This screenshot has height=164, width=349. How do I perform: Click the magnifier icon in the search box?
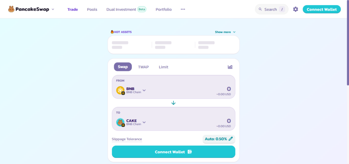pos(260,9)
